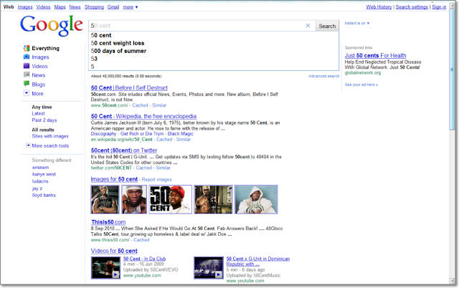Open the Videos tab in top bar
This screenshot has height=288, width=459.
[x=43, y=7]
